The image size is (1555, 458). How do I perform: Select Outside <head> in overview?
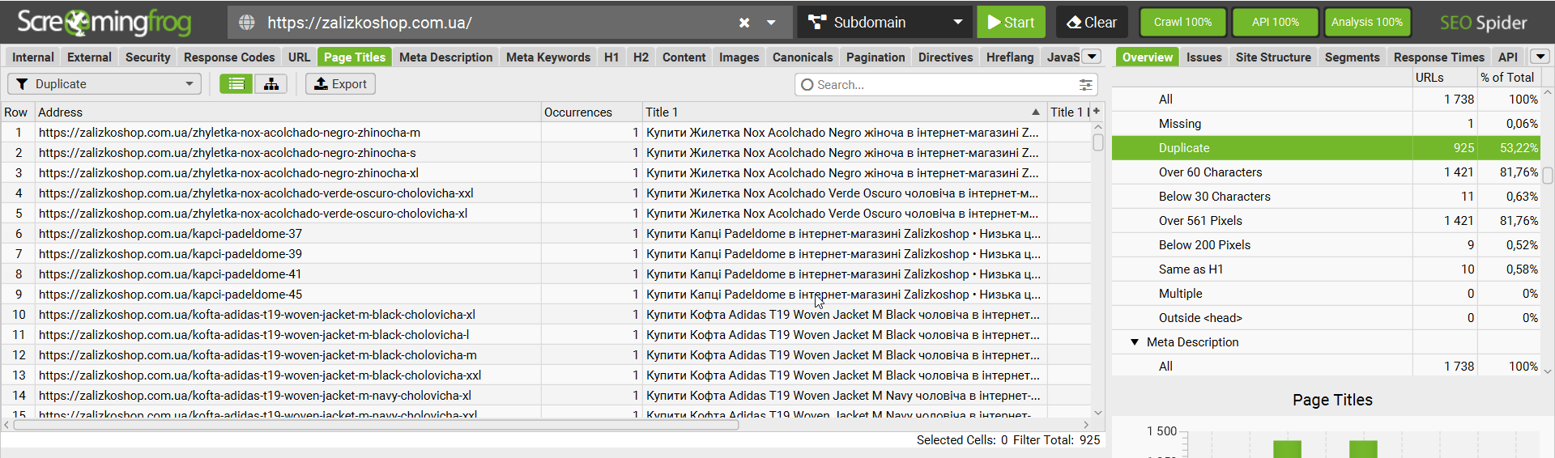click(x=1326, y=318)
